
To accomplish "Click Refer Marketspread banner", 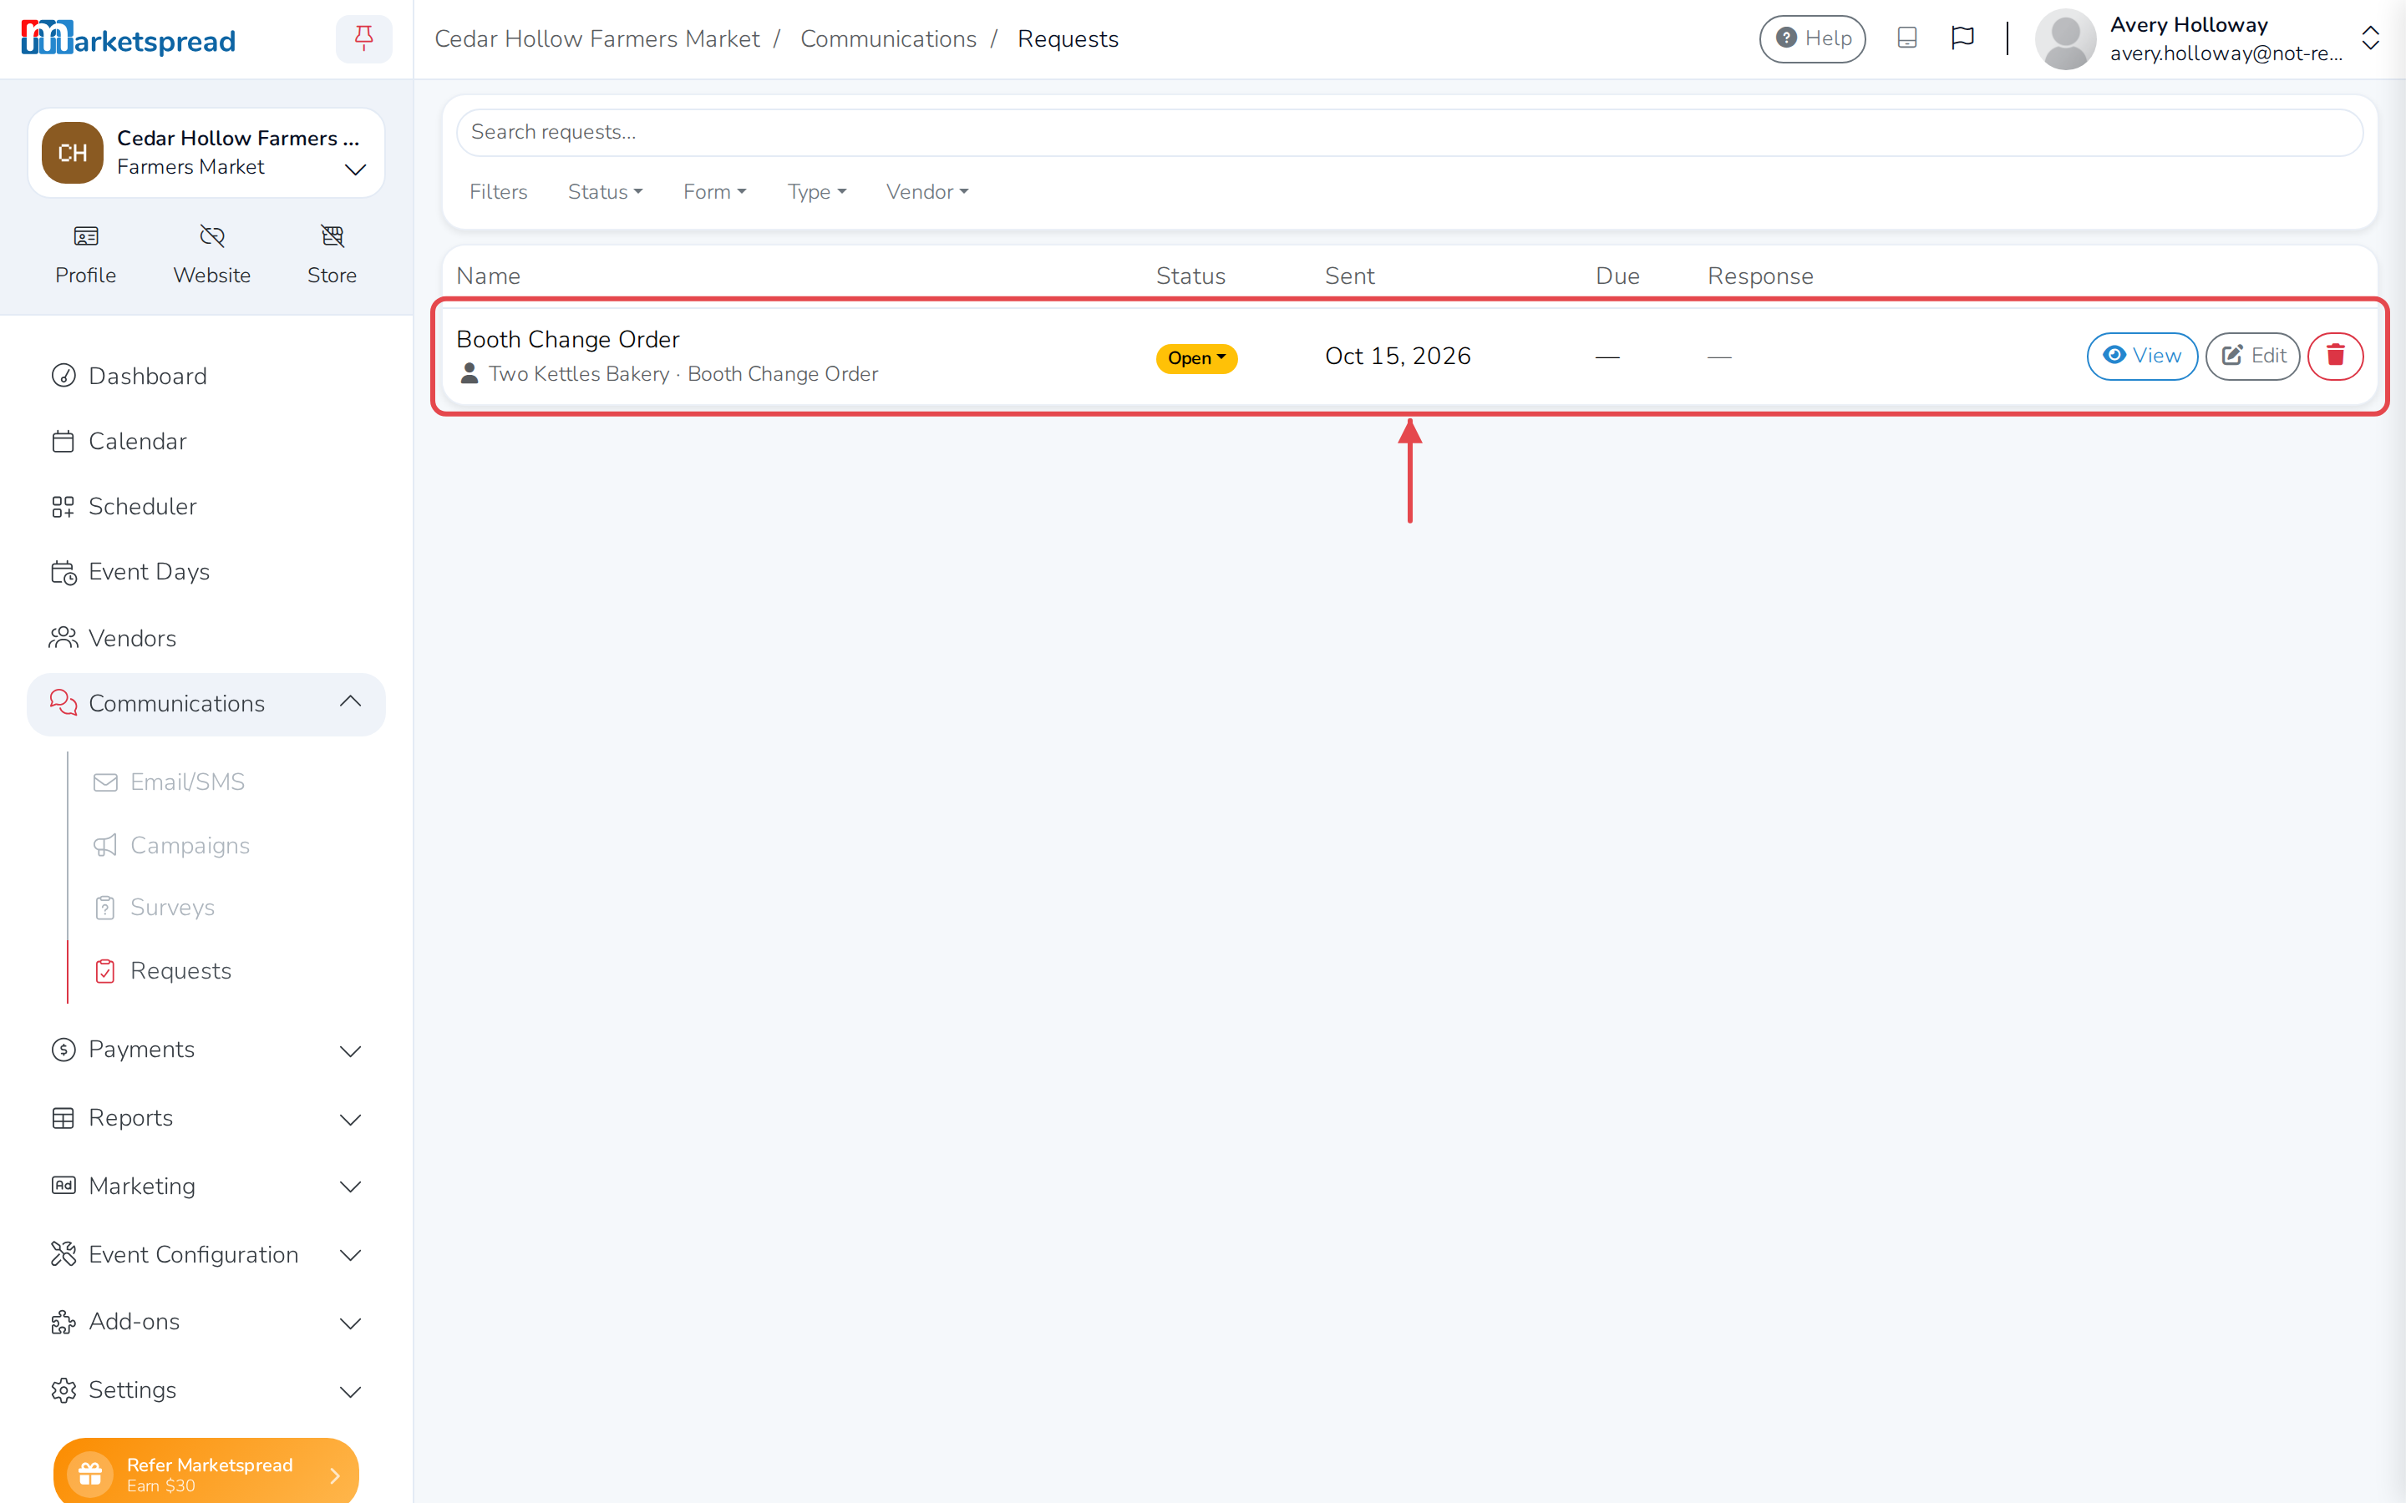I will coord(206,1471).
